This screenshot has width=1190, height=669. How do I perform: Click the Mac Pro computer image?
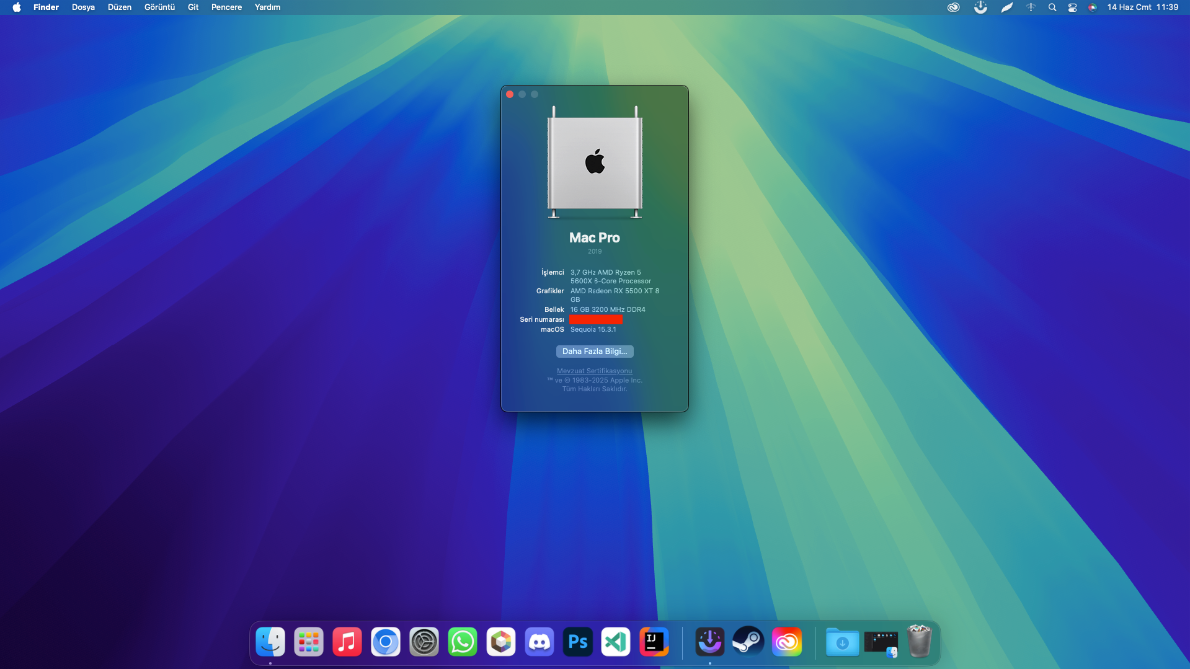595,162
